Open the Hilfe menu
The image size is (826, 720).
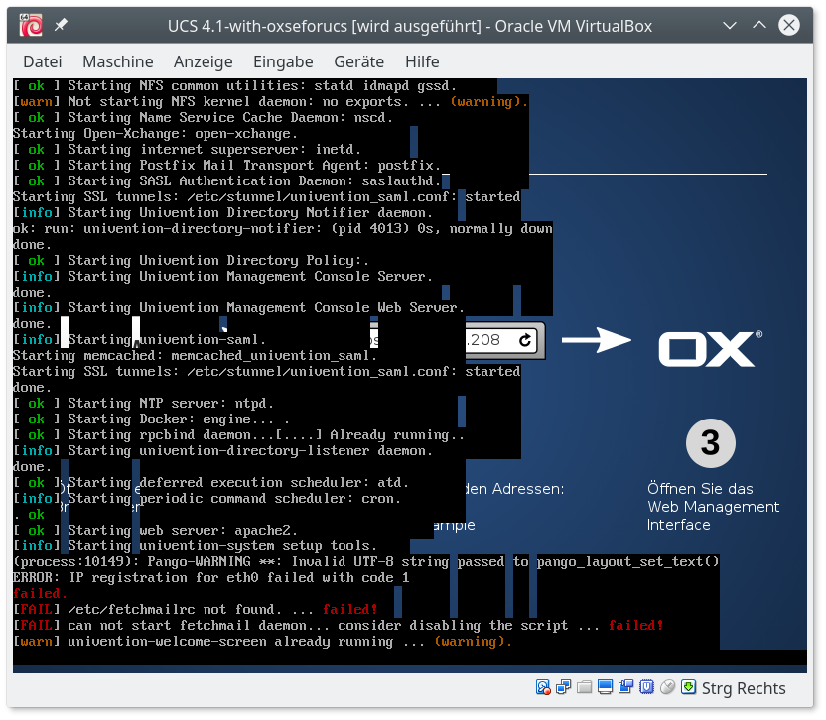tap(422, 61)
